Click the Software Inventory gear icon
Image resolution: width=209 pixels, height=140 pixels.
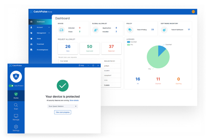click(164, 30)
